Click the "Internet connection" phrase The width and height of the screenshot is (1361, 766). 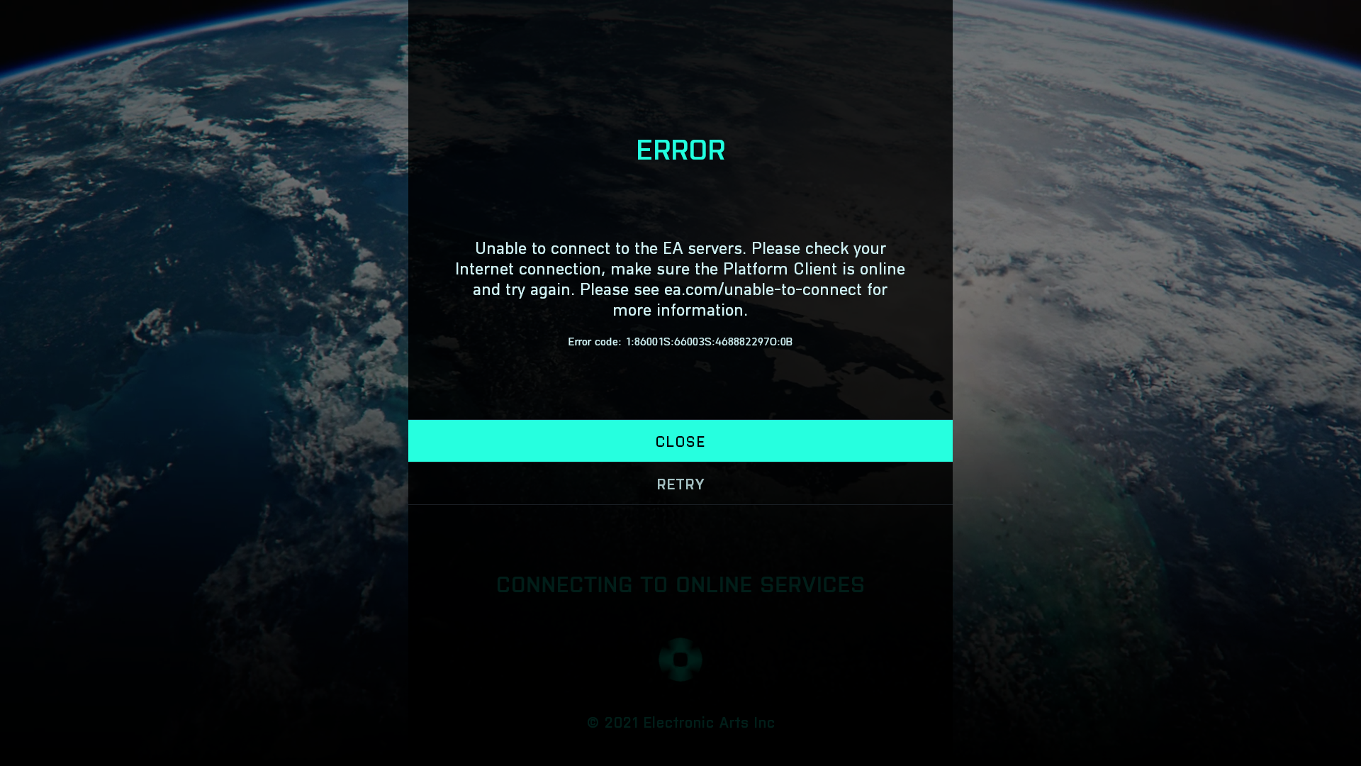tap(527, 269)
